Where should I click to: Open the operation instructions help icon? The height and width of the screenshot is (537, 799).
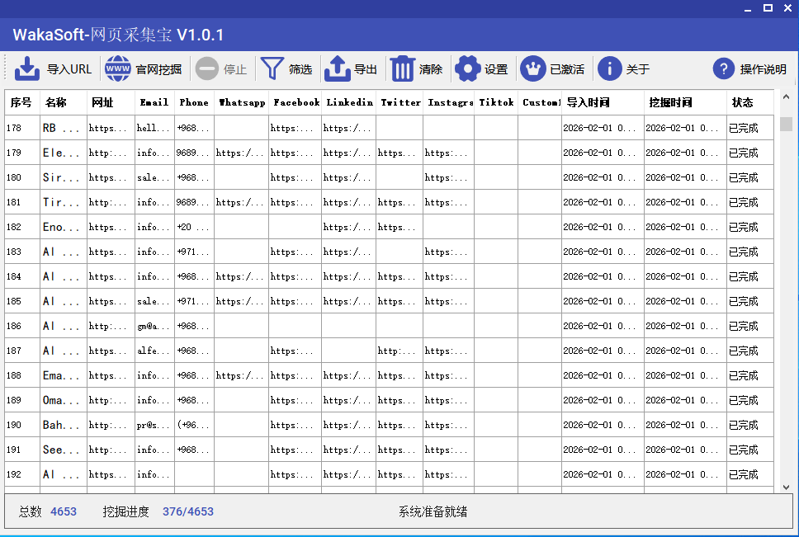click(x=723, y=69)
